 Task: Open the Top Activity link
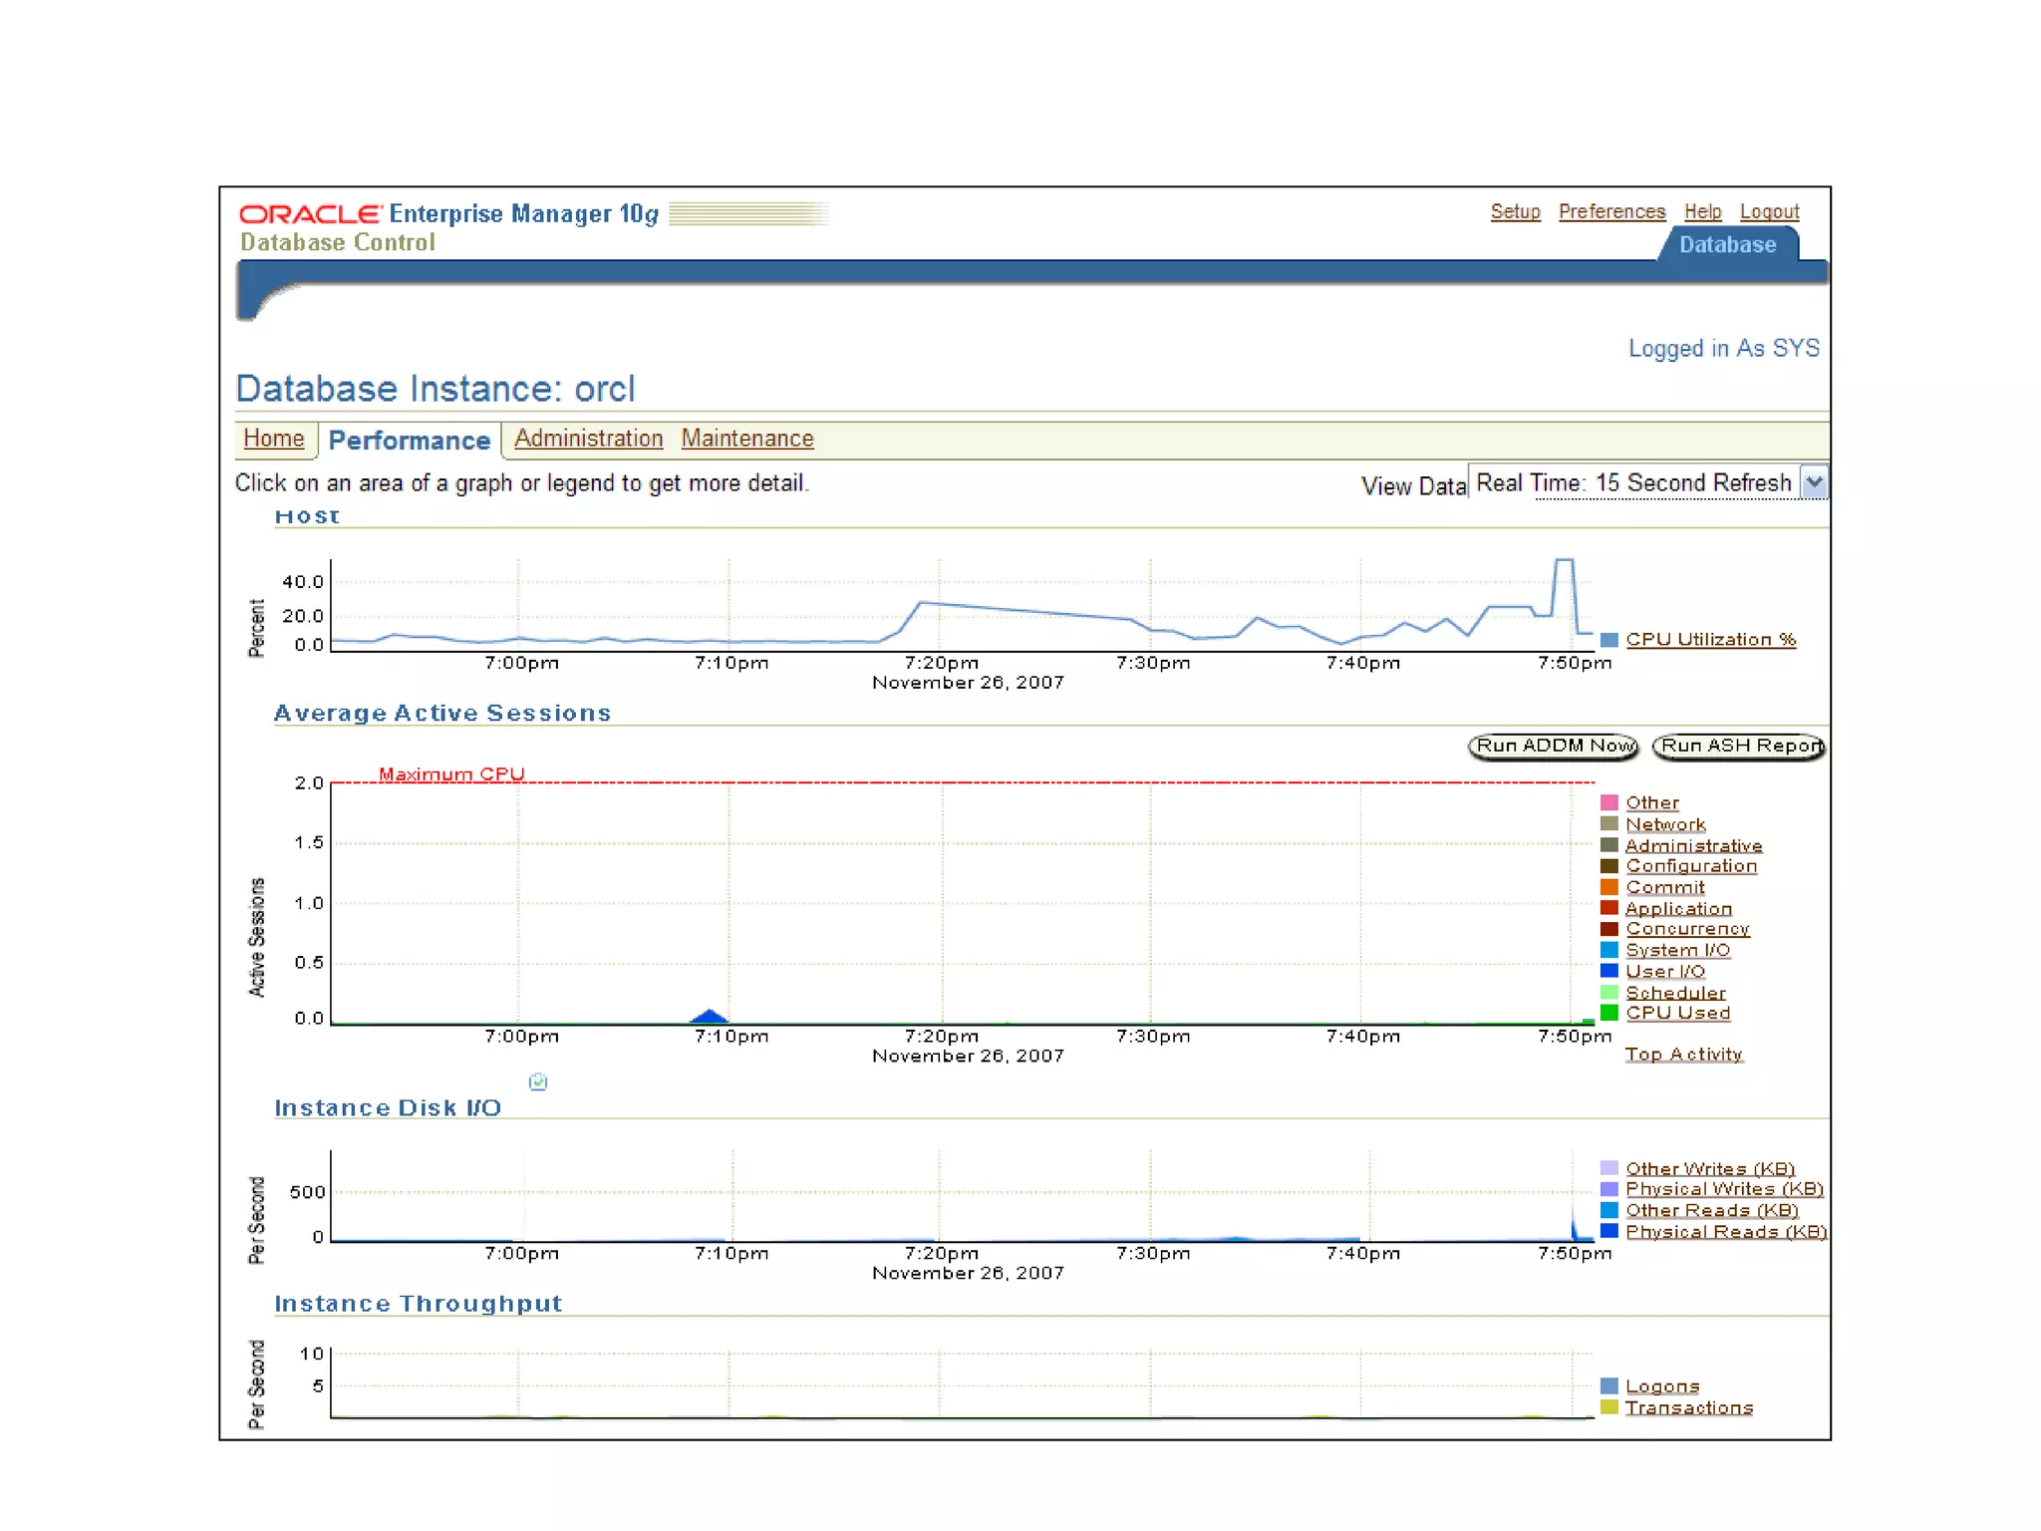1683,1055
